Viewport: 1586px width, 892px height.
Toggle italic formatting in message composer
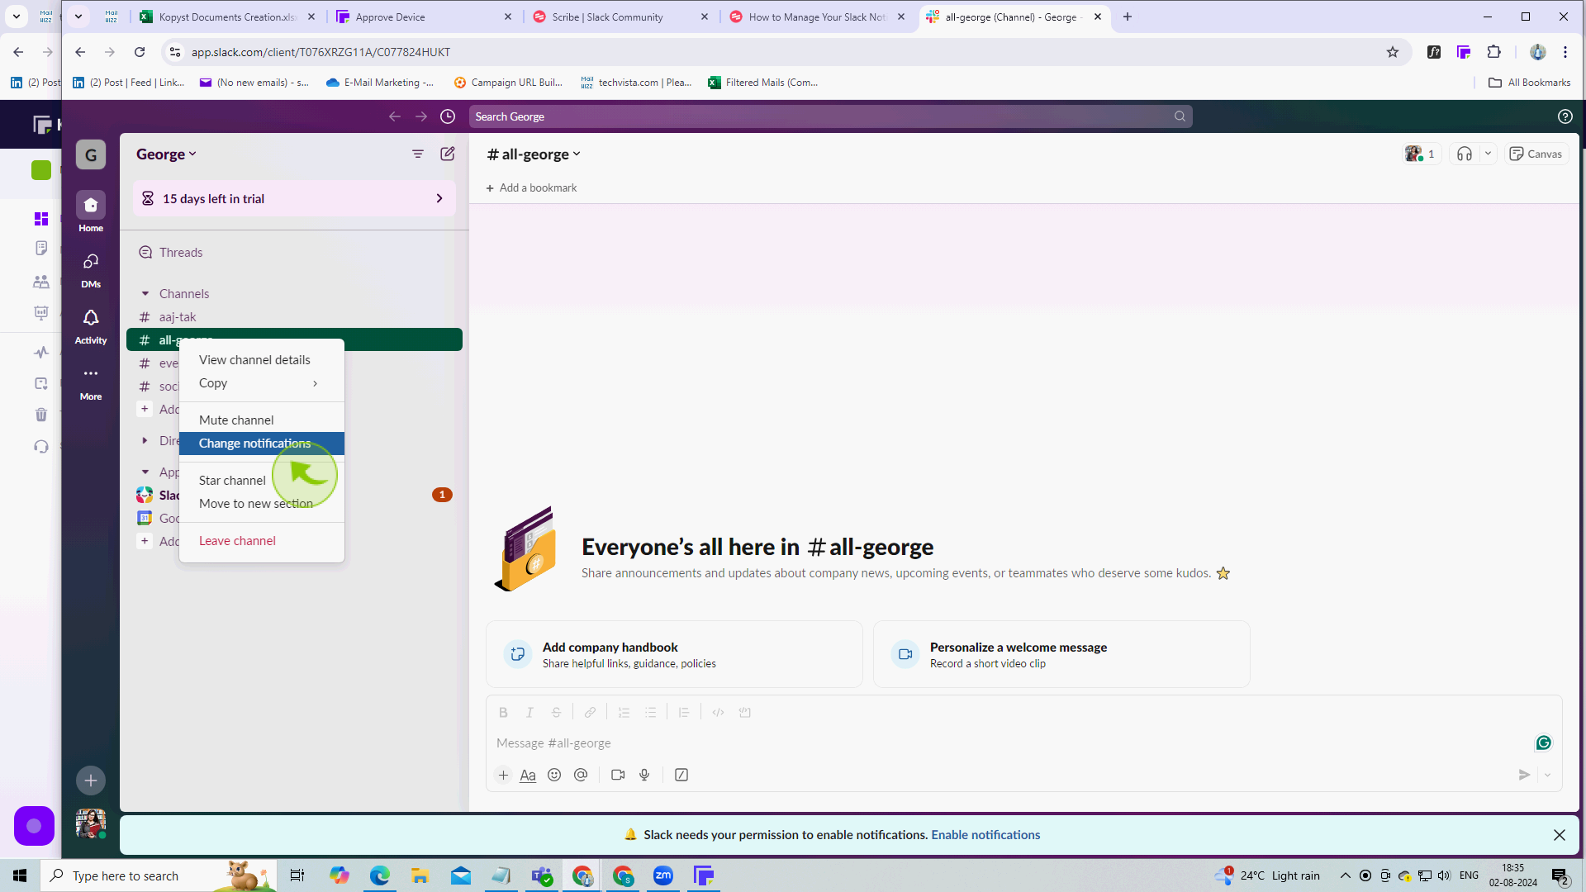coord(529,713)
